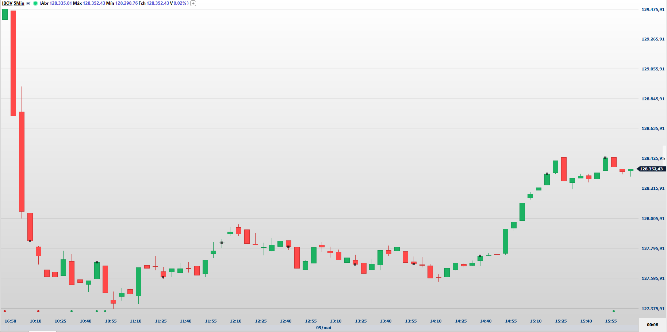Click the red dot marker near 10:10
The image size is (667, 332).
point(38,311)
